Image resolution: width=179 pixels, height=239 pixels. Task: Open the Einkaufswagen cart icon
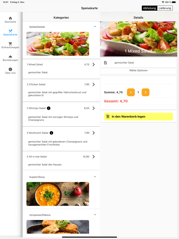pos(10,44)
